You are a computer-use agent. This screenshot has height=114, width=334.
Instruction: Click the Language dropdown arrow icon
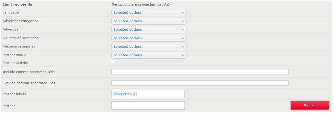(183, 13)
